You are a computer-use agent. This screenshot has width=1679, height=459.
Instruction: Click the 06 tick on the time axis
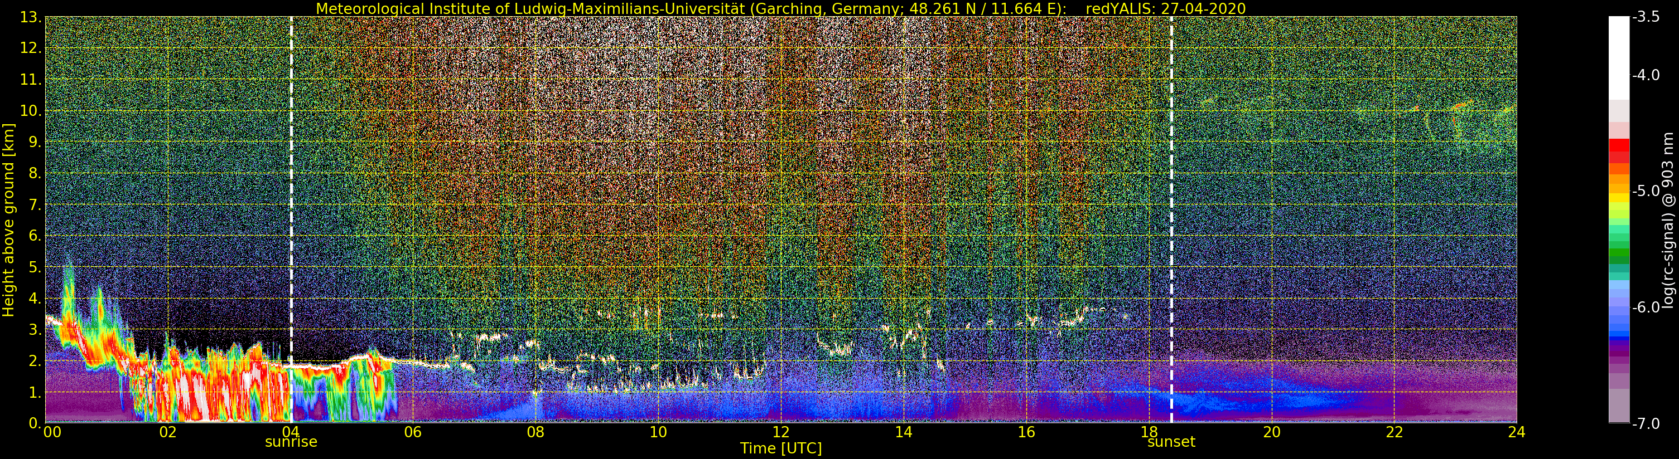tap(413, 432)
